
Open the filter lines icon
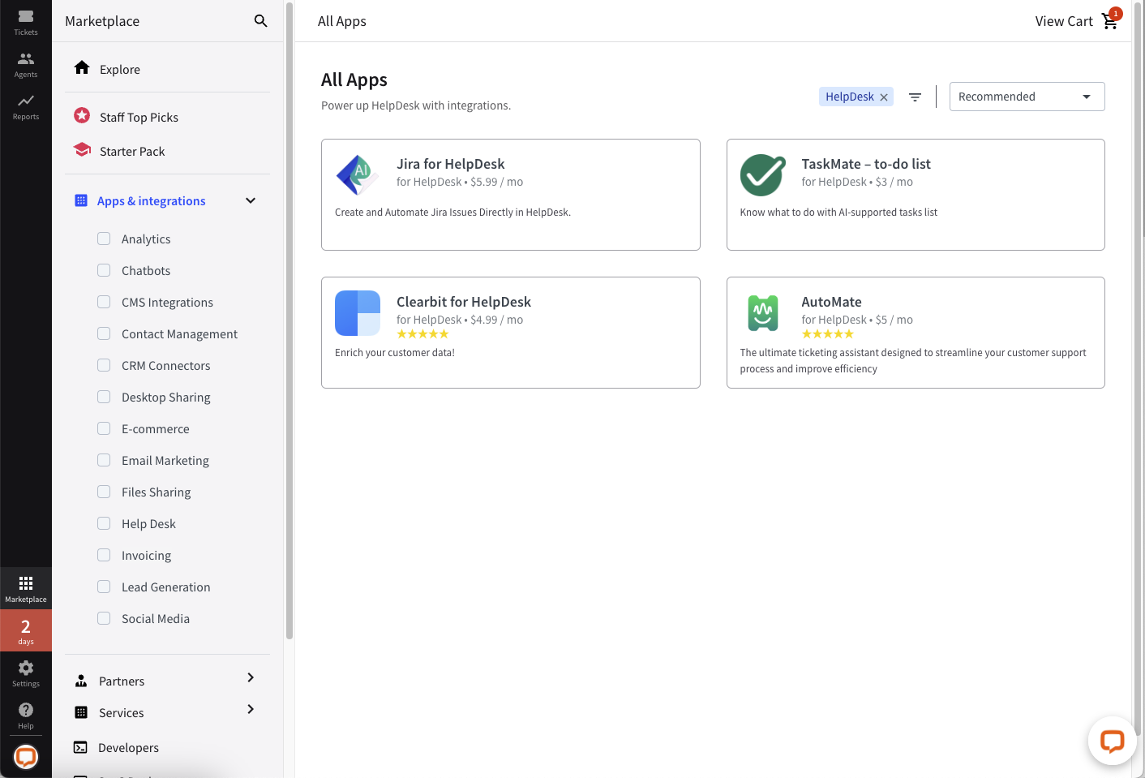point(915,97)
